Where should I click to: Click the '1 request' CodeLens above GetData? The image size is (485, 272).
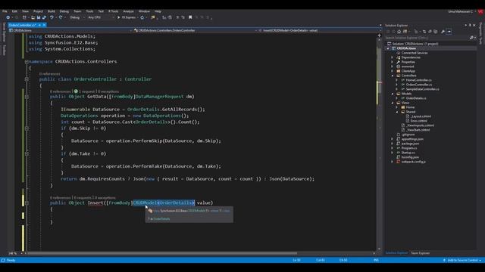pyautogui.click(x=86, y=91)
